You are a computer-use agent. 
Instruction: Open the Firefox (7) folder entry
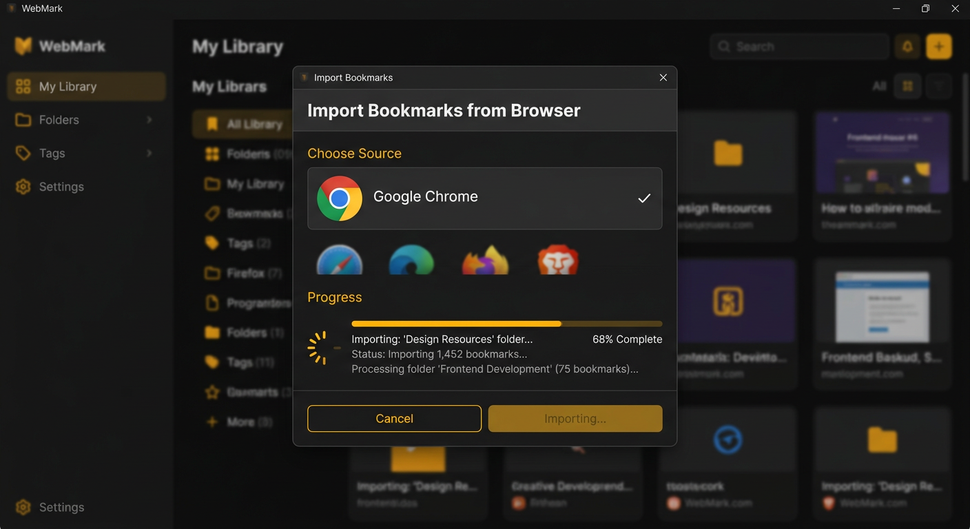(243, 273)
